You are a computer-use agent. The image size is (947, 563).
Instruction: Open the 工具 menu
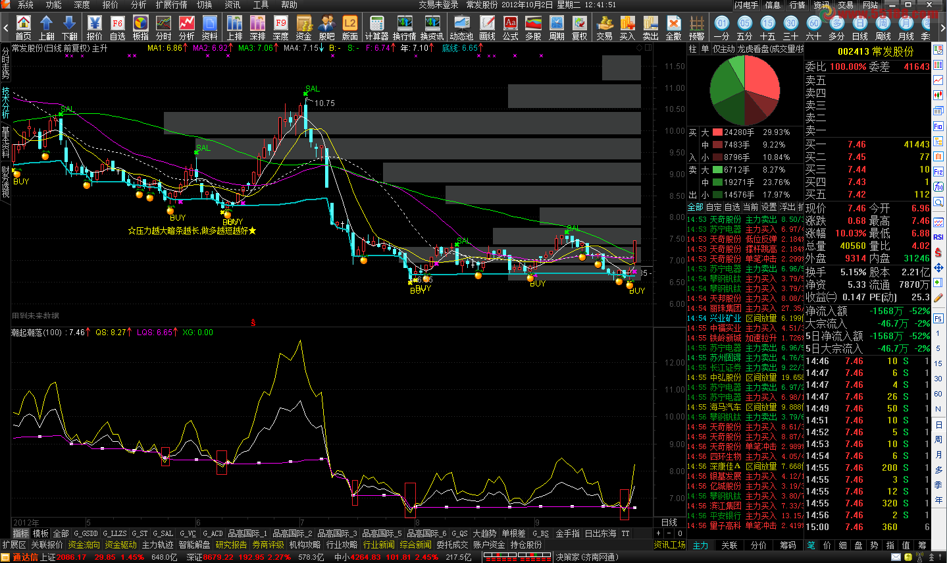(x=261, y=5)
